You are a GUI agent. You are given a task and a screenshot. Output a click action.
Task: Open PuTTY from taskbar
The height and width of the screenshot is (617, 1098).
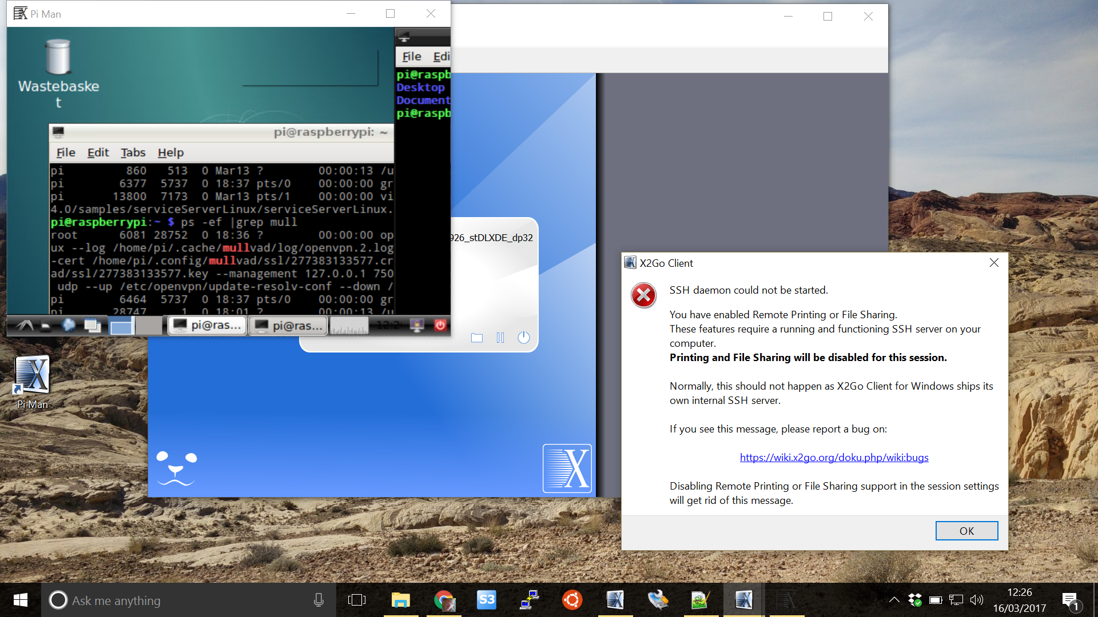(530, 600)
